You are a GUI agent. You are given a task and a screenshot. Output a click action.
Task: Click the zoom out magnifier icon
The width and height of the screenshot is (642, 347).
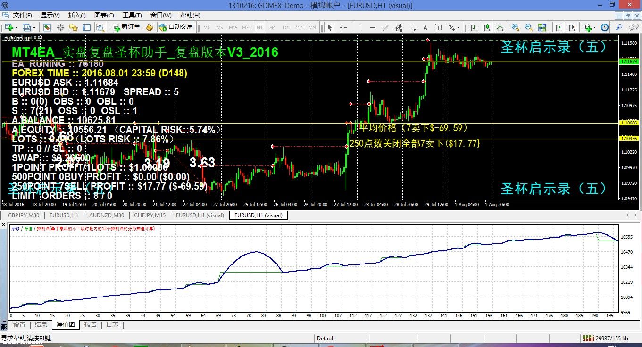[x=528, y=27]
